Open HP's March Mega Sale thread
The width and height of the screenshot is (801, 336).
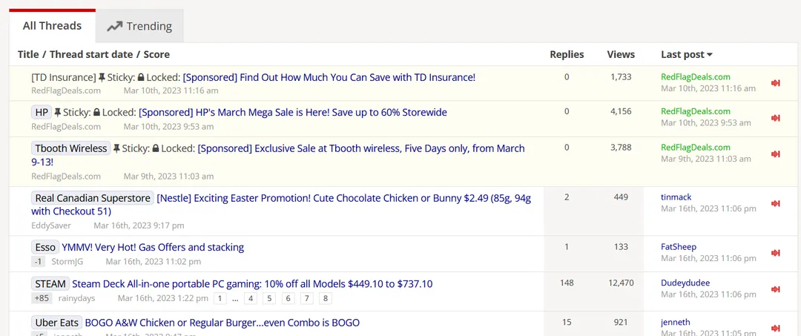(x=293, y=112)
